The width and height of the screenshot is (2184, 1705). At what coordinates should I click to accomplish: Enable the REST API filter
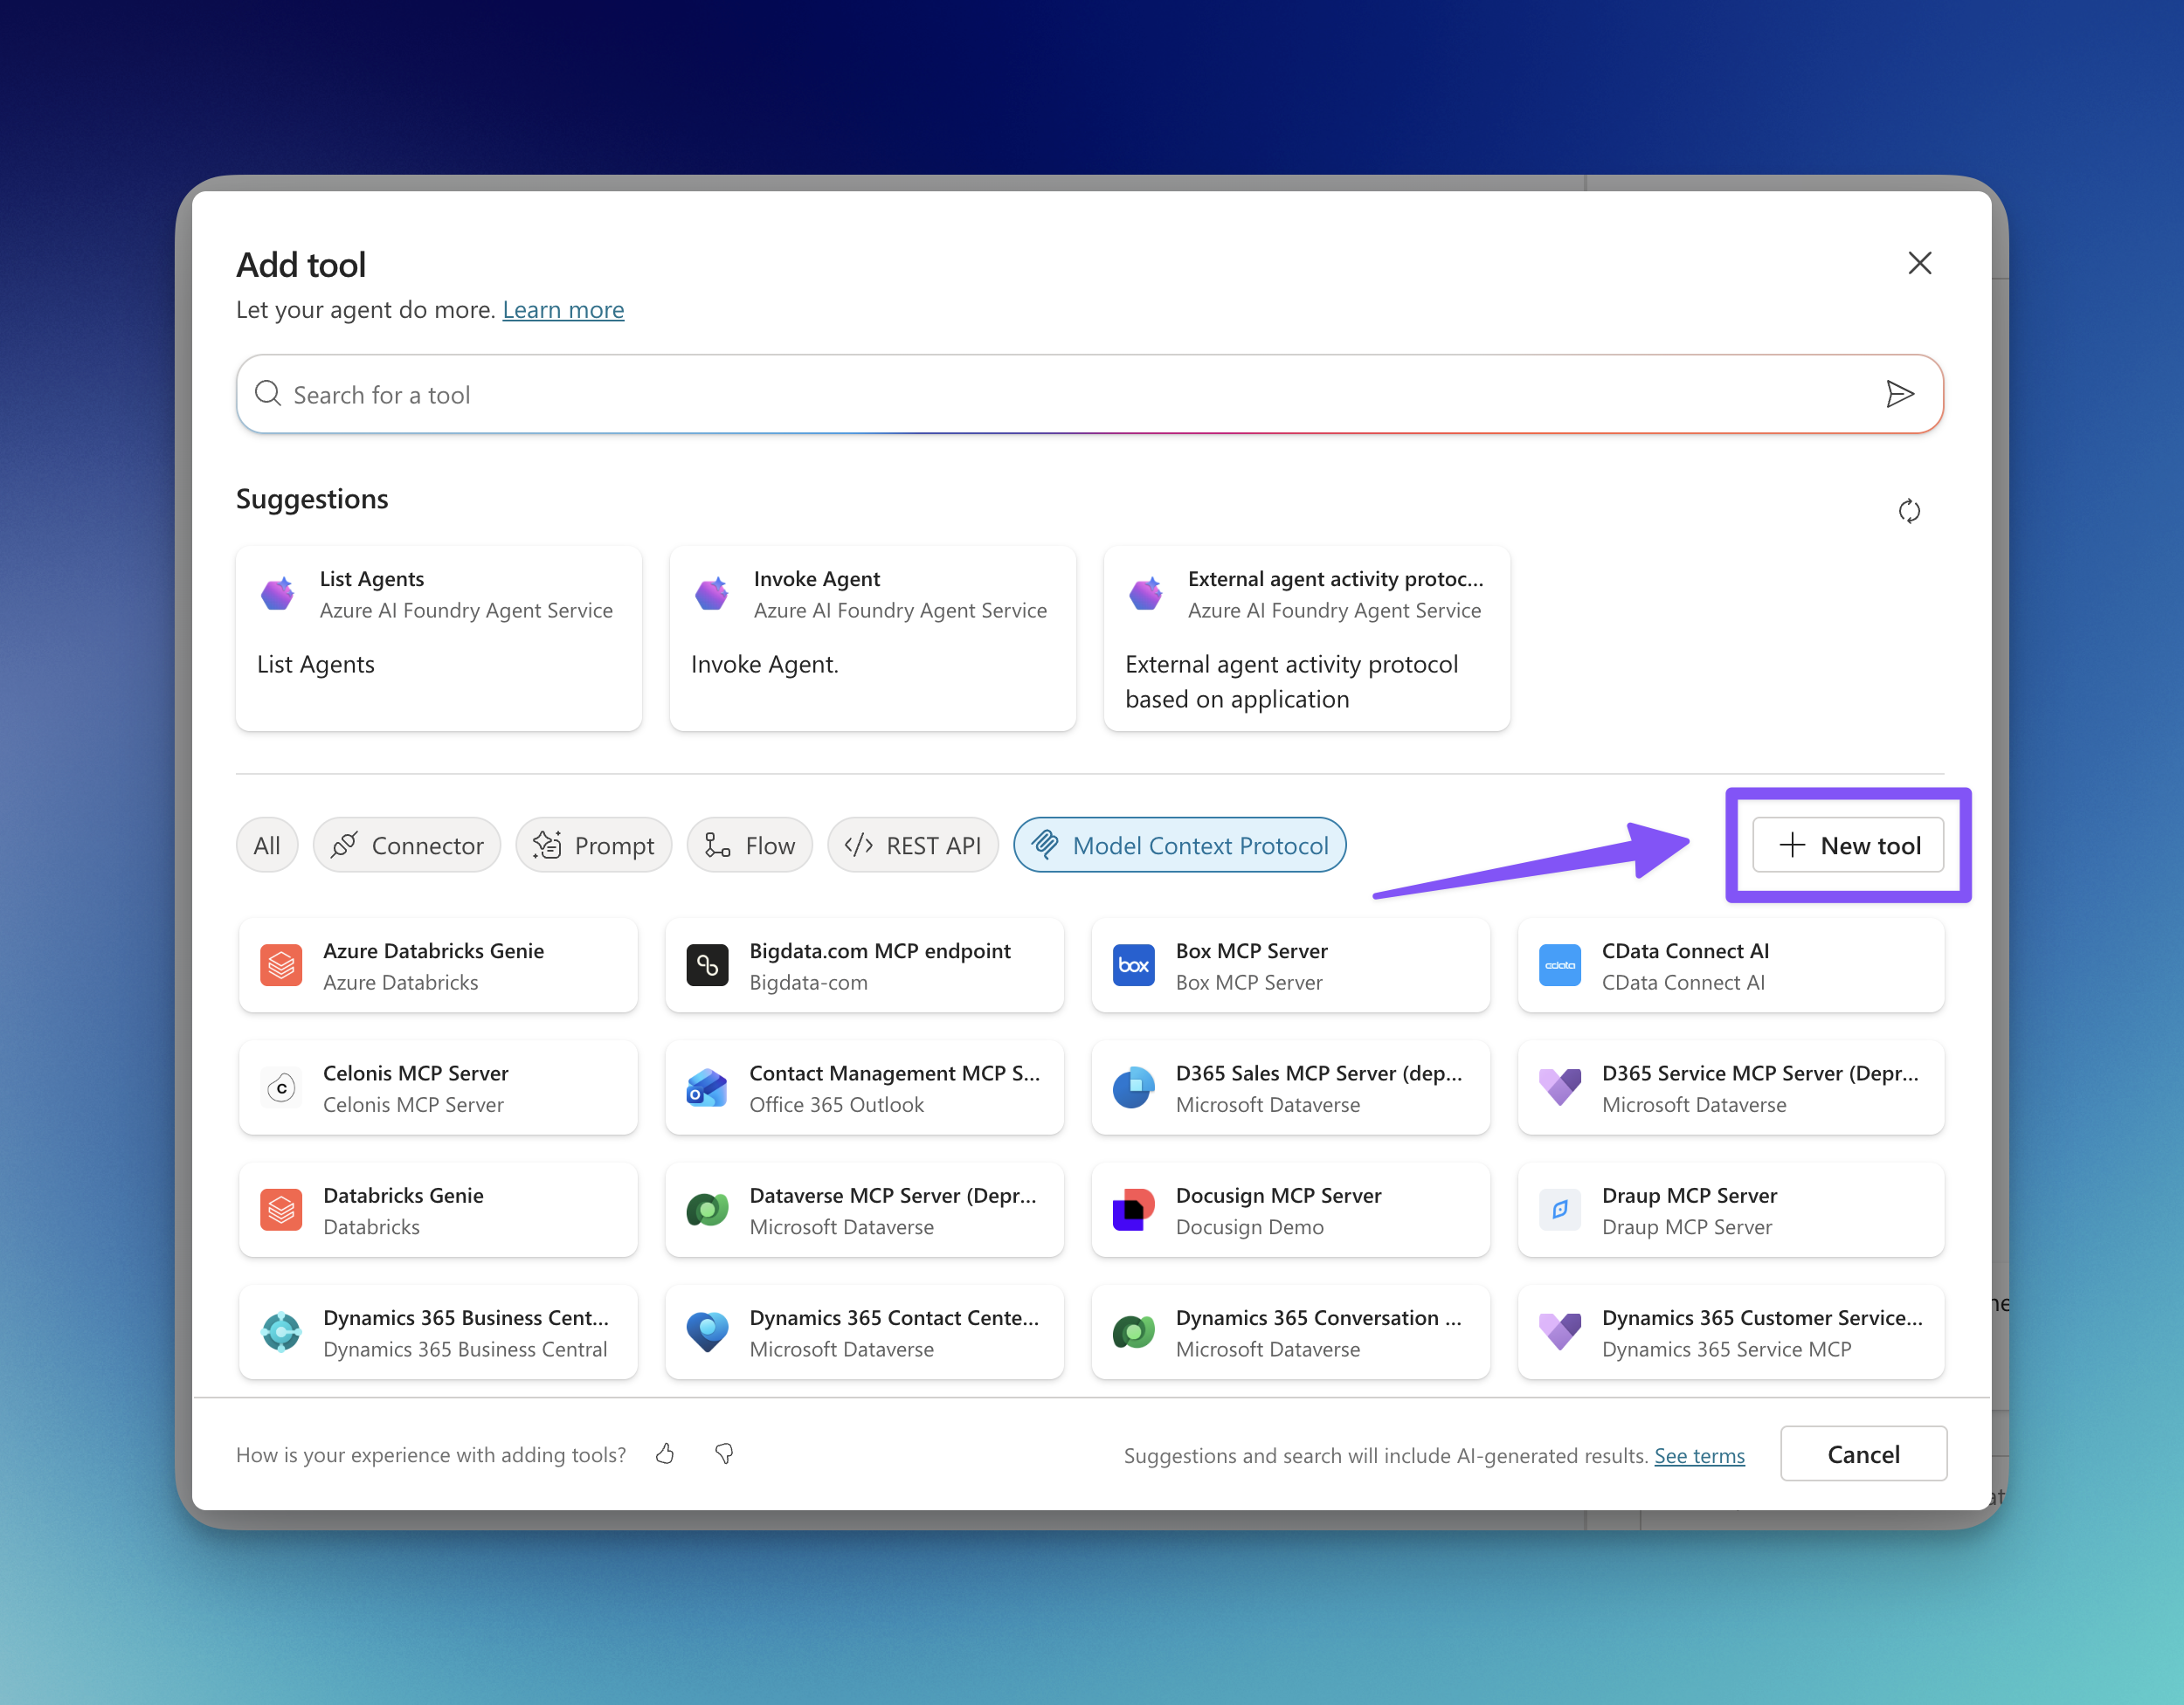pyautogui.click(x=912, y=845)
